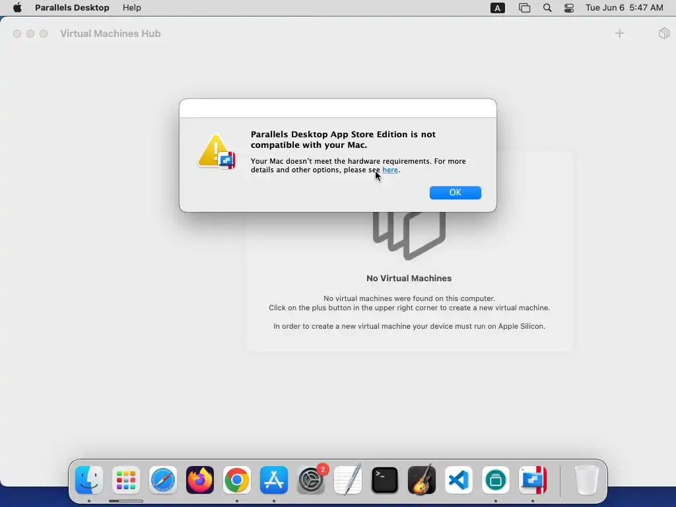The width and height of the screenshot is (676, 507).
Task: Click the large virtual machines placeholder graphic
Action: tap(409, 236)
